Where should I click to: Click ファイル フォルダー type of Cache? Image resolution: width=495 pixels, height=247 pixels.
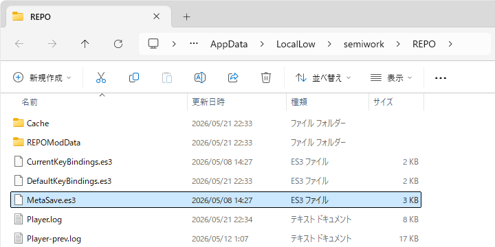(318, 123)
